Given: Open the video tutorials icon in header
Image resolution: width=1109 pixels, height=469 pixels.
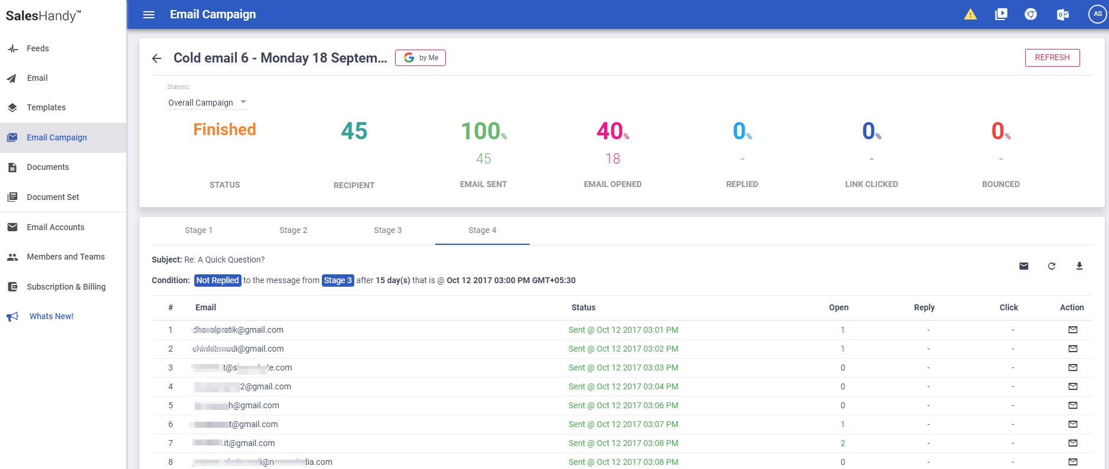Looking at the screenshot, I should click(1001, 14).
